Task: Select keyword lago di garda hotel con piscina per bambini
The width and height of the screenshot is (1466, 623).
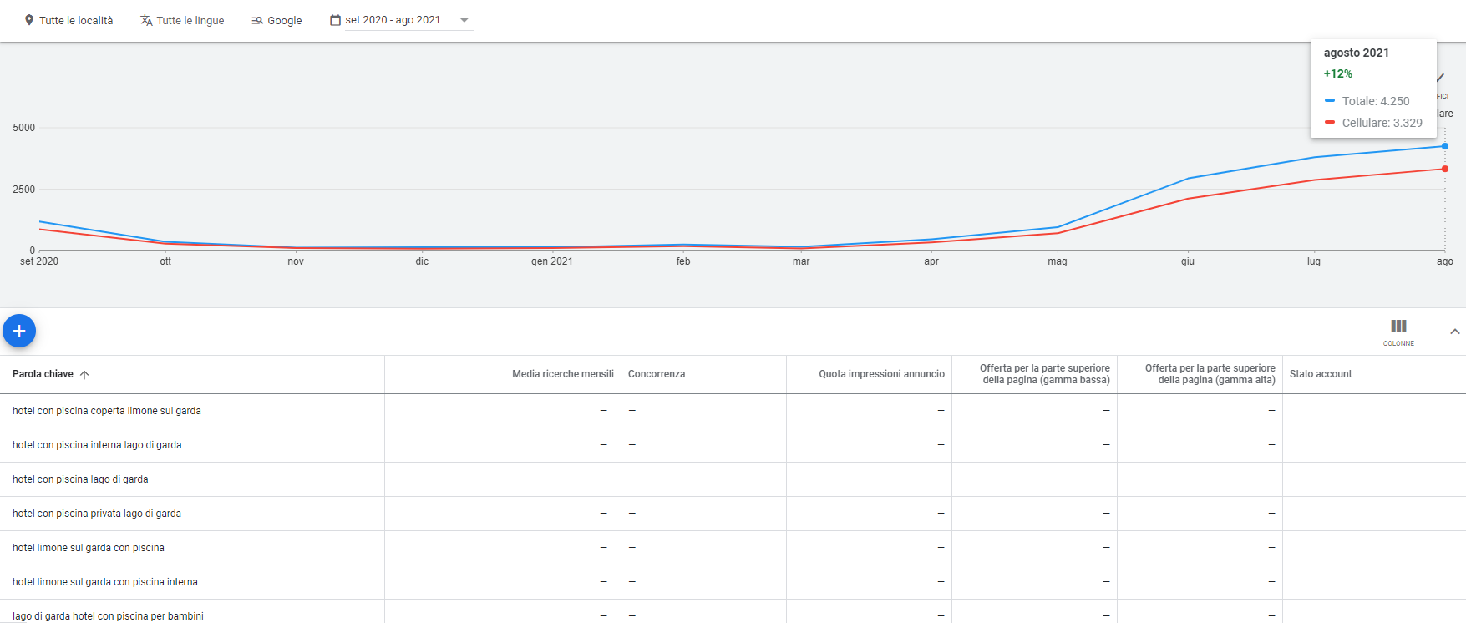Action: pyautogui.click(x=108, y=616)
